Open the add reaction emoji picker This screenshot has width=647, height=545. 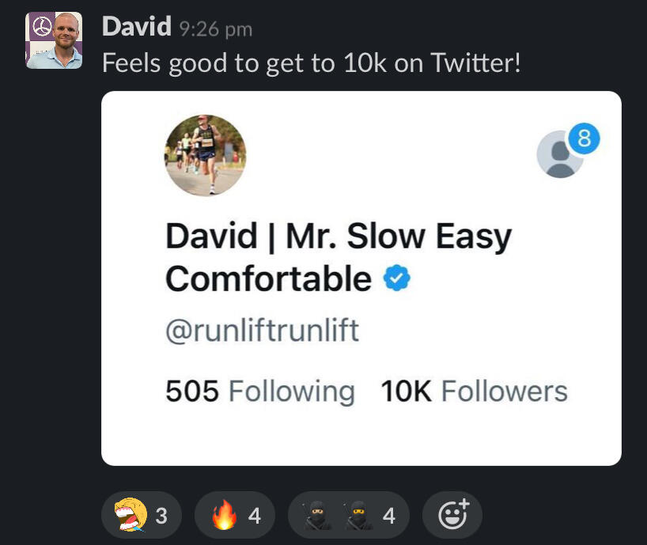pos(453,516)
